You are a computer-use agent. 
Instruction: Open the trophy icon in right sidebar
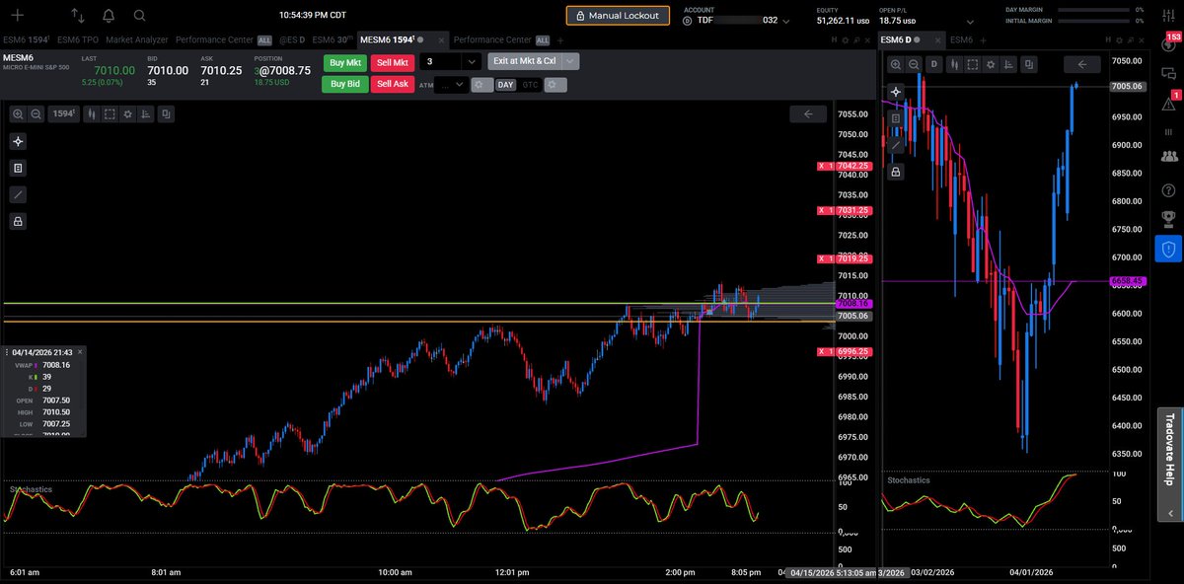(1169, 218)
